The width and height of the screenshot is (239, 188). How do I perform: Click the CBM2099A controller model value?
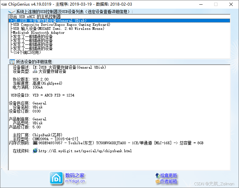[55, 139]
